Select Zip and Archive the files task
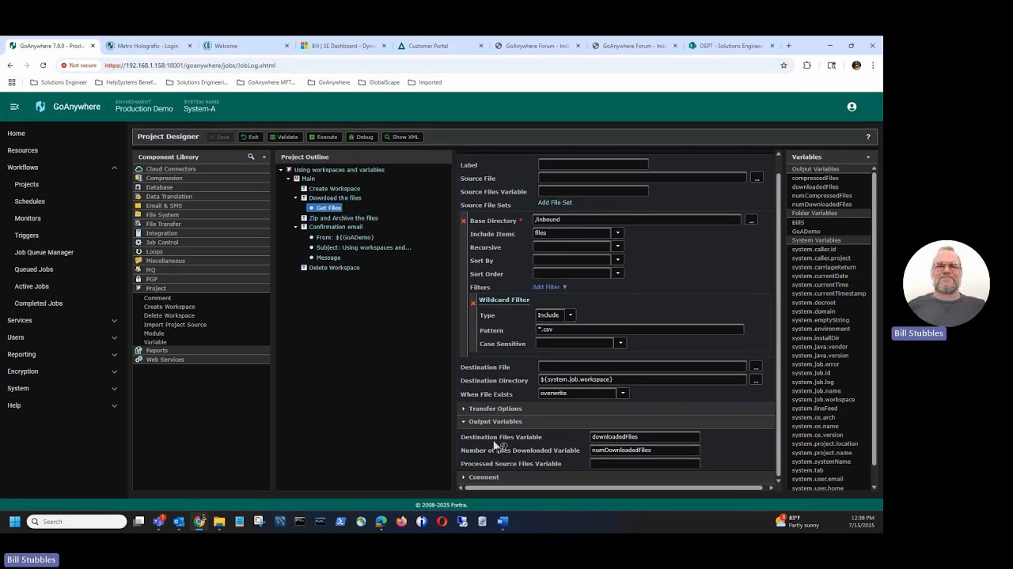The width and height of the screenshot is (1013, 569). (343, 218)
